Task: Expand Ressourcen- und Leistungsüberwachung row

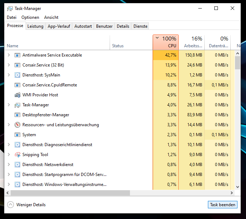Action: [x=9, y=125]
